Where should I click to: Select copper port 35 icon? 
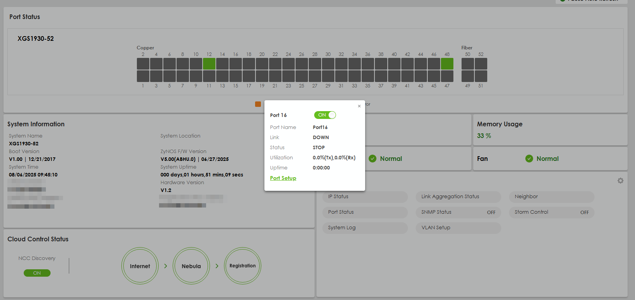(x=368, y=76)
